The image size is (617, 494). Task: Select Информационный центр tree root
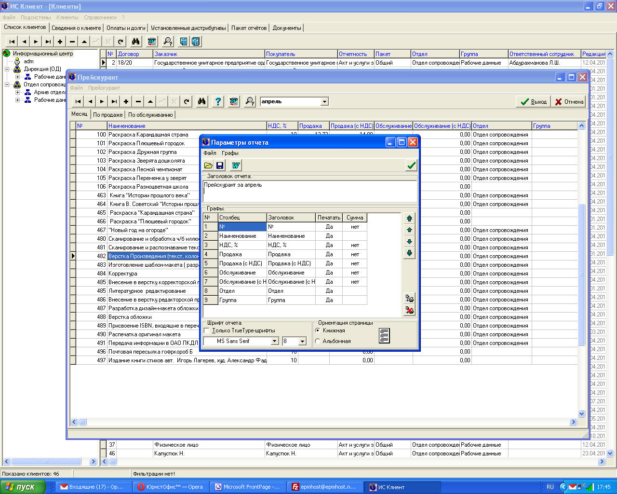pyautogui.click(x=43, y=54)
